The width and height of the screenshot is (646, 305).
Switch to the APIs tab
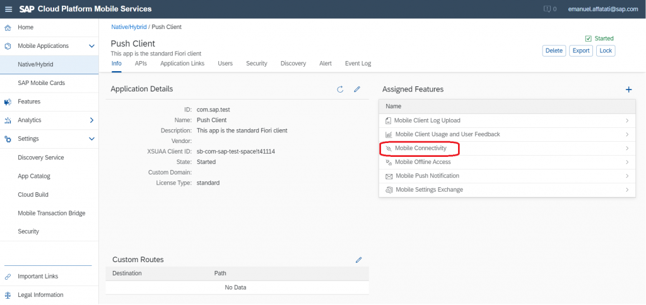(x=141, y=64)
